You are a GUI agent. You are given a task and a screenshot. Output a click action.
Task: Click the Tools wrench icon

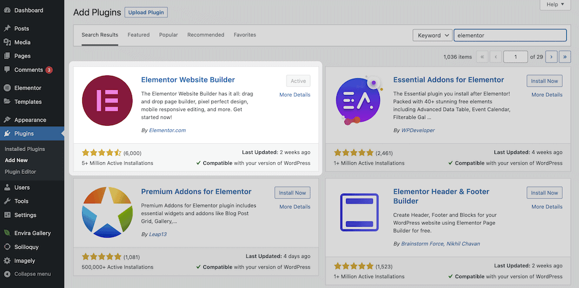point(7,201)
